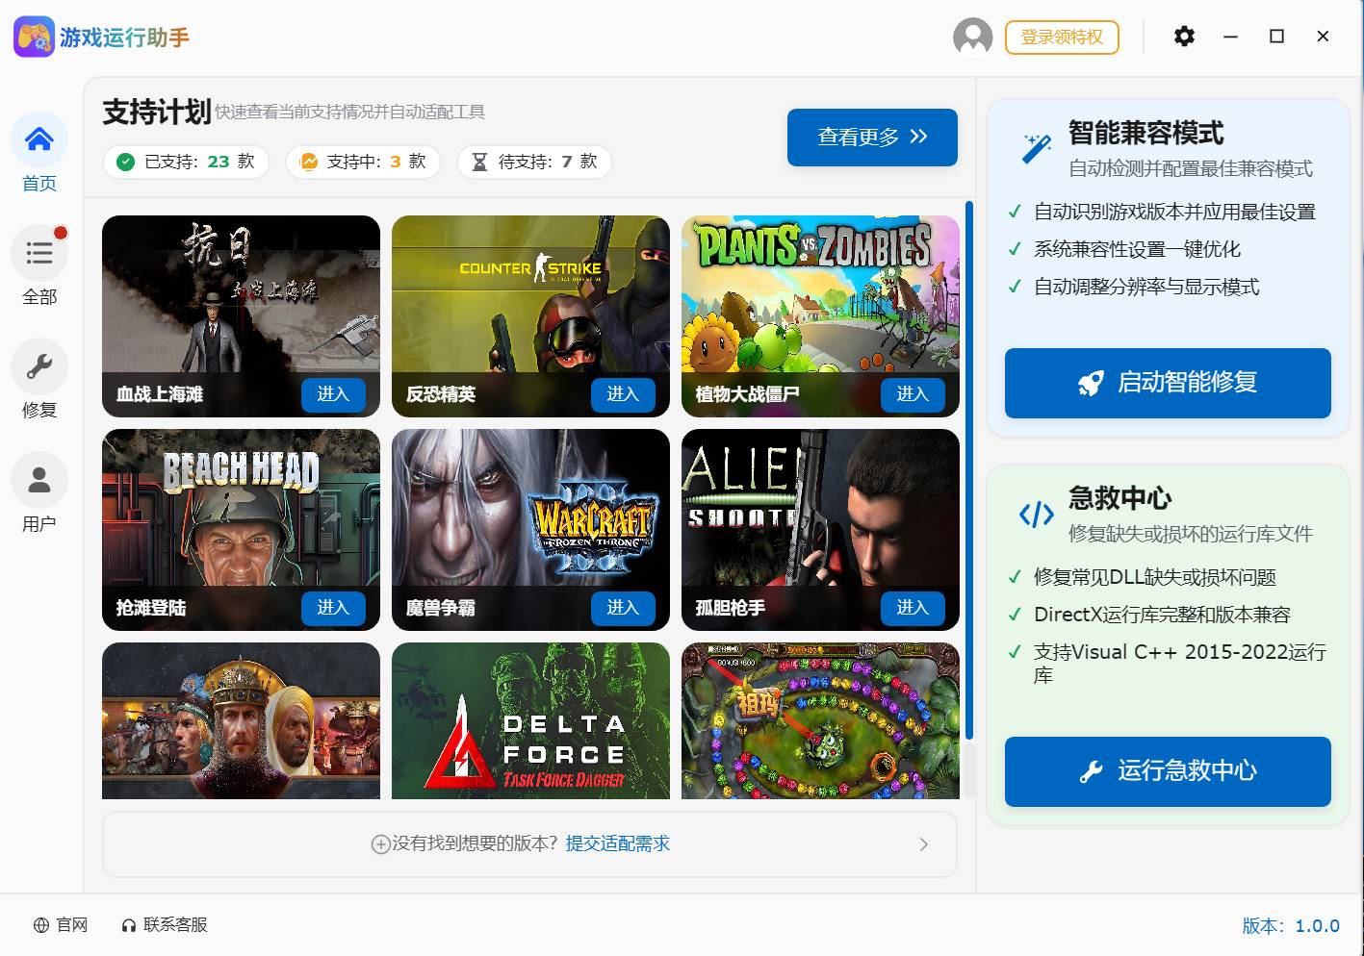The width and height of the screenshot is (1364, 956).
Task: Open the 提交适配需求 link
Action: click(x=618, y=843)
